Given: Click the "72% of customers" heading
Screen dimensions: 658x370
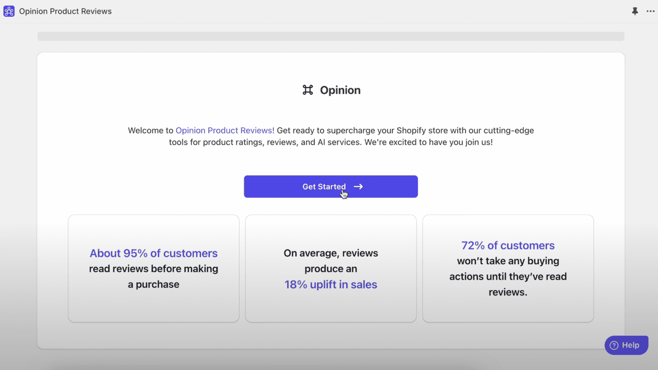Looking at the screenshot, I should pos(508,245).
